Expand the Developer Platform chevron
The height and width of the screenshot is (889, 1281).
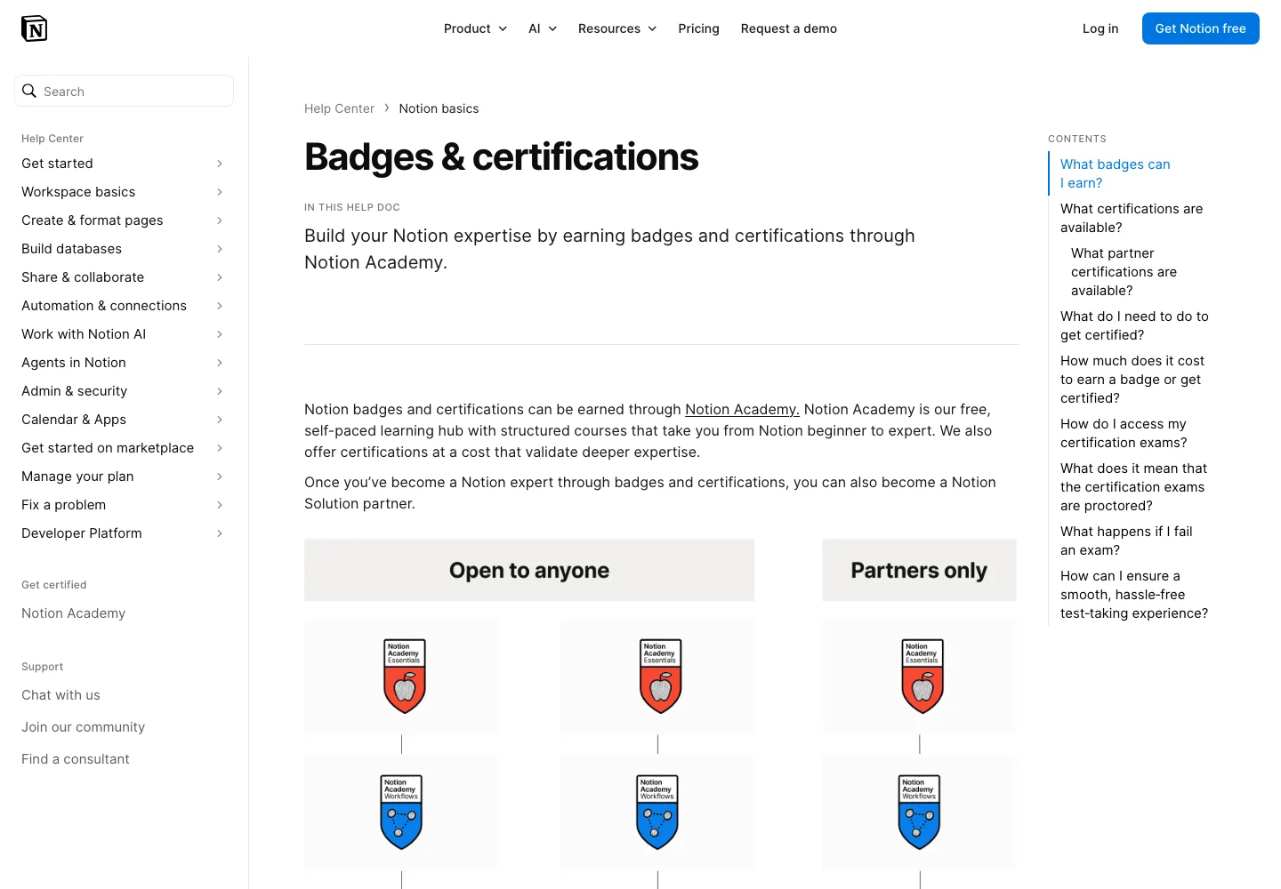point(220,533)
